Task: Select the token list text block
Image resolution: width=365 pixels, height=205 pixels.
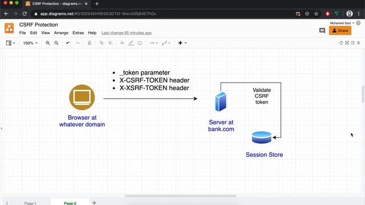Action: click(151, 80)
